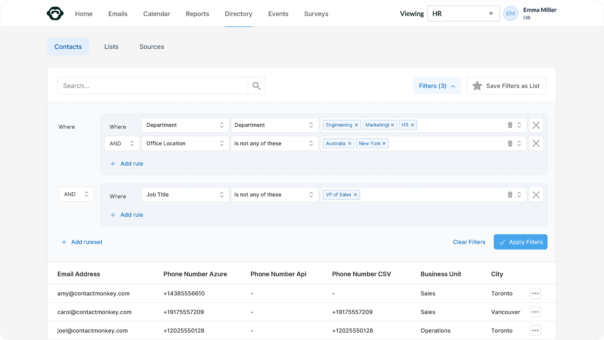Viewport: 604px width, 340px height.
Task: Click Save Filters as List button
Action: point(506,86)
